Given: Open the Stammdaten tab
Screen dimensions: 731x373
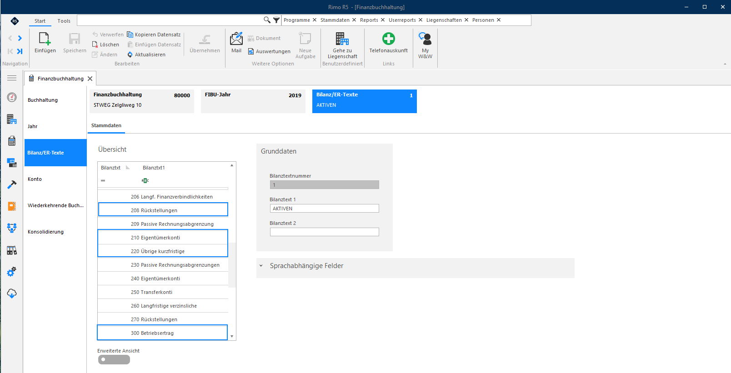Looking at the screenshot, I should (106, 126).
